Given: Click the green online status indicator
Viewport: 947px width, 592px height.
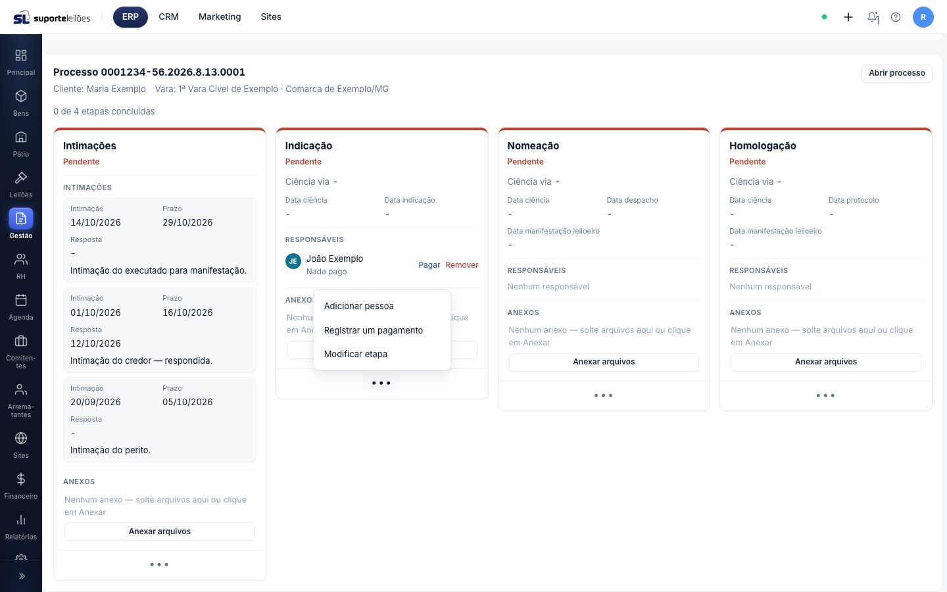Looking at the screenshot, I should (824, 17).
